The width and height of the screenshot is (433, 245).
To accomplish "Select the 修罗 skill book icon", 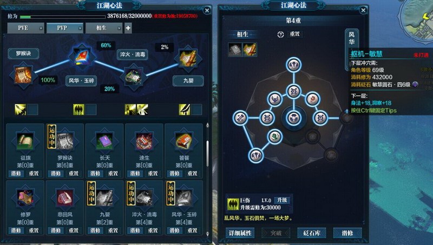I will (25, 198).
